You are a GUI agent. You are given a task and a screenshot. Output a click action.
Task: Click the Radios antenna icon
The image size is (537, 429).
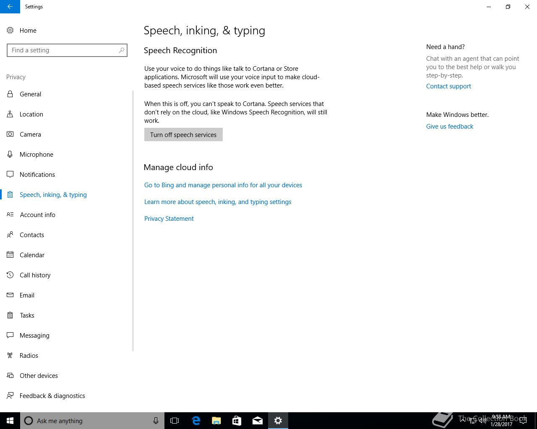pos(10,355)
